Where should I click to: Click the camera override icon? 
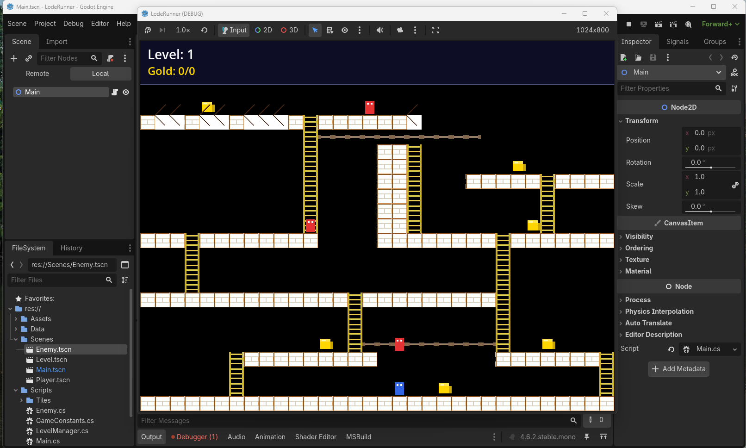pos(400,30)
